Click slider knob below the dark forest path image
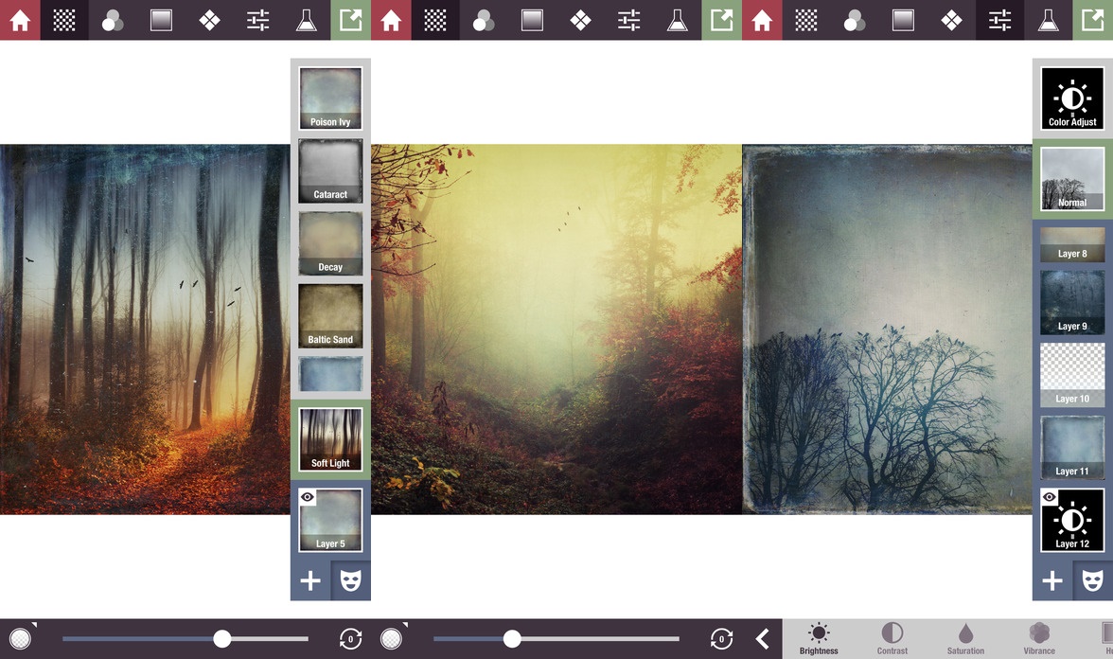The width and height of the screenshot is (1113, 659). tap(222, 639)
